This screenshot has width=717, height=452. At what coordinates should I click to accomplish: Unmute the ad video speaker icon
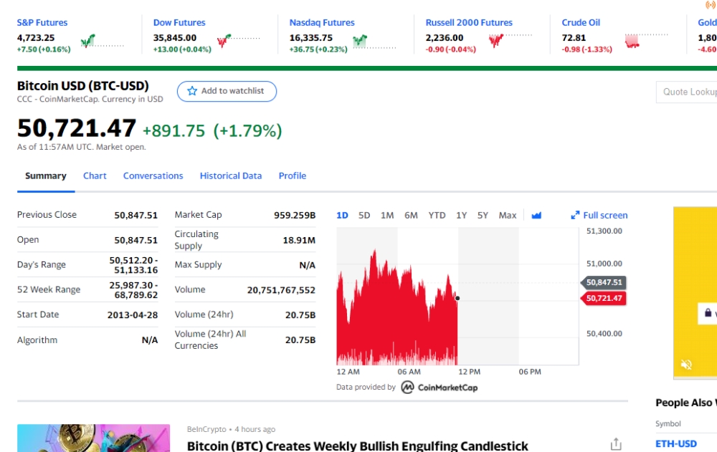pyautogui.click(x=686, y=365)
